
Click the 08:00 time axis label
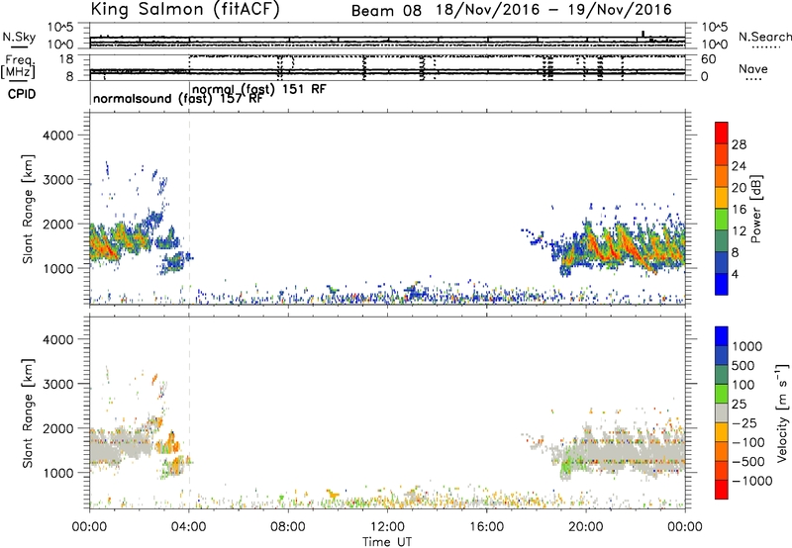[288, 527]
